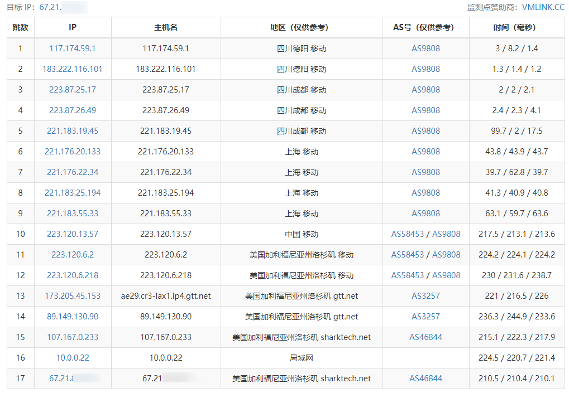Open the blue 223.120.13.57 IP link

(x=73, y=234)
